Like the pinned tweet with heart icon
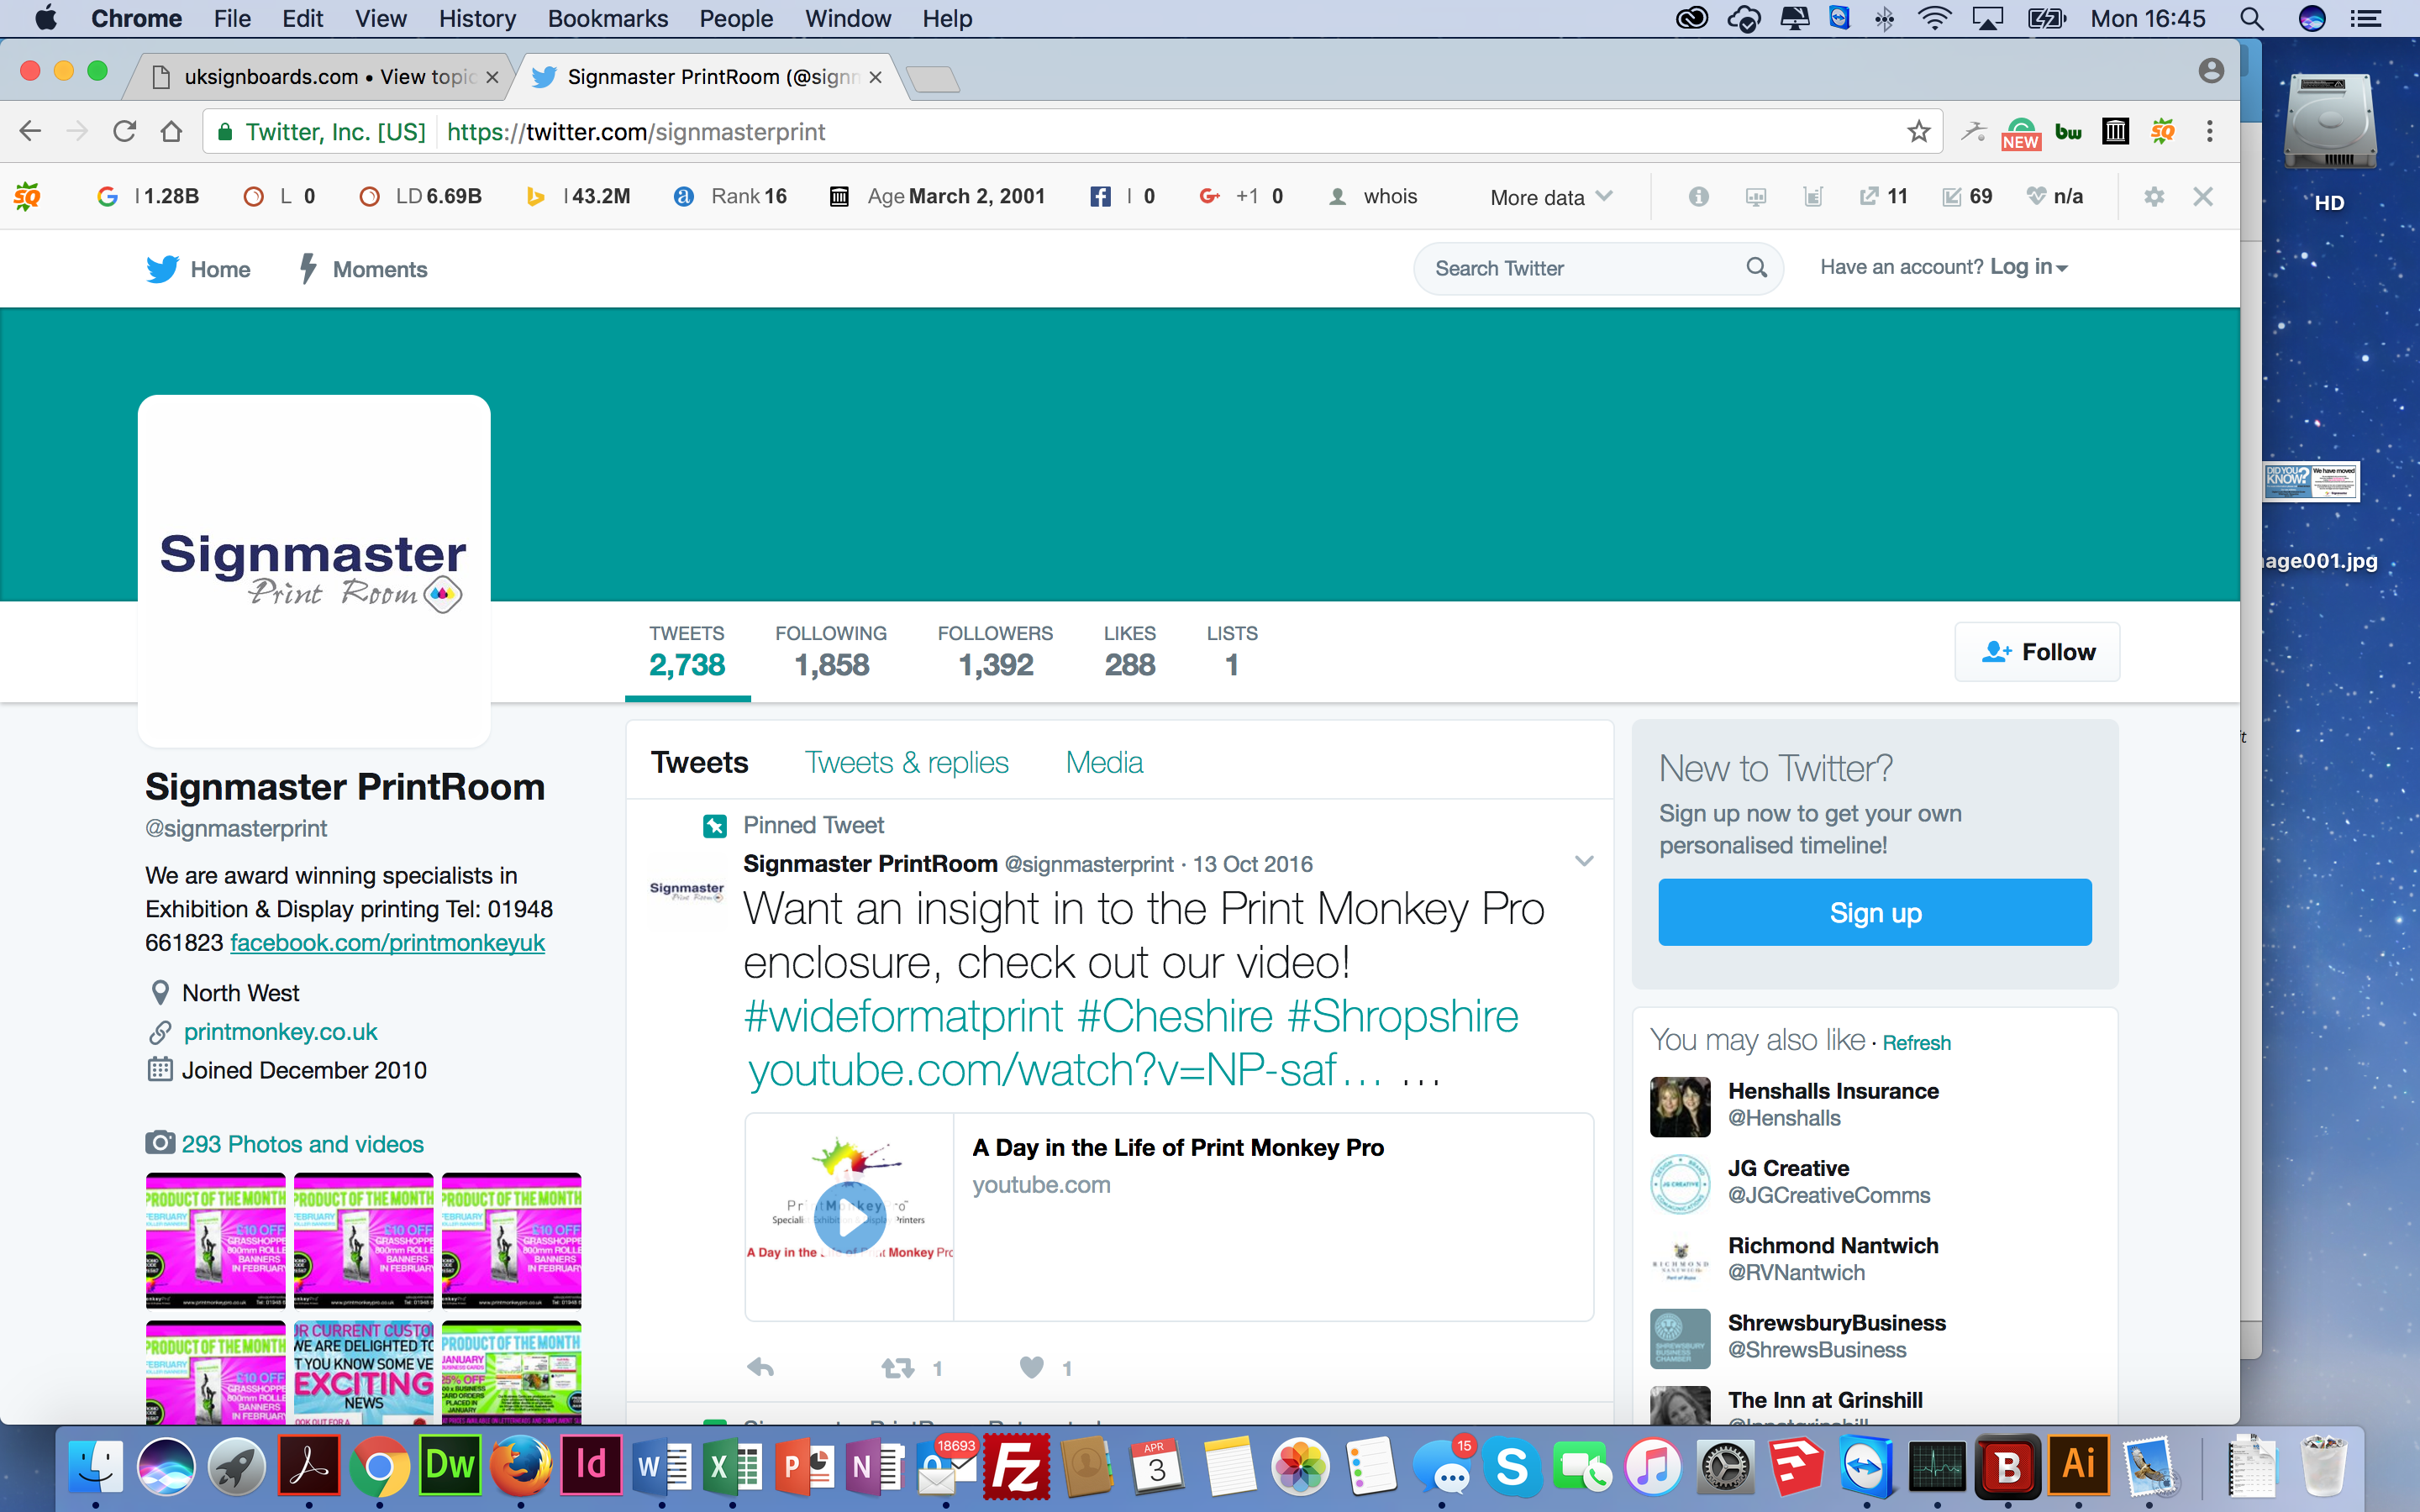 pos(1032,1367)
